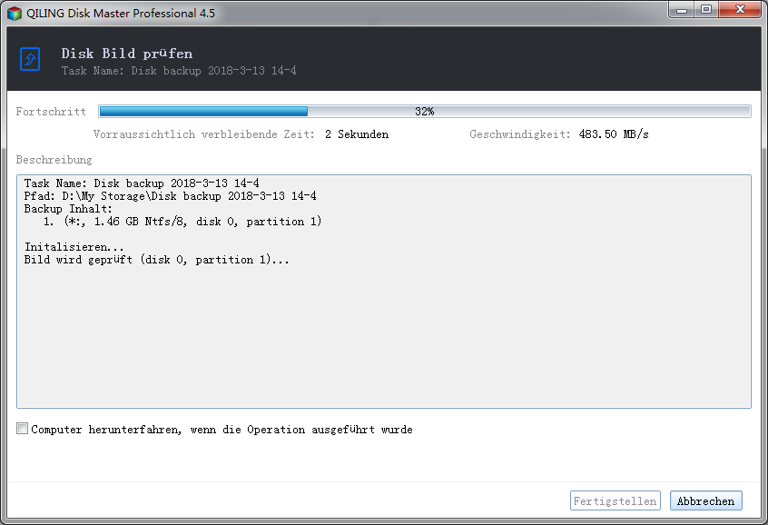Minimize the QILING Disk Master window
Image resolution: width=768 pixels, height=525 pixels.
[x=682, y=10]
